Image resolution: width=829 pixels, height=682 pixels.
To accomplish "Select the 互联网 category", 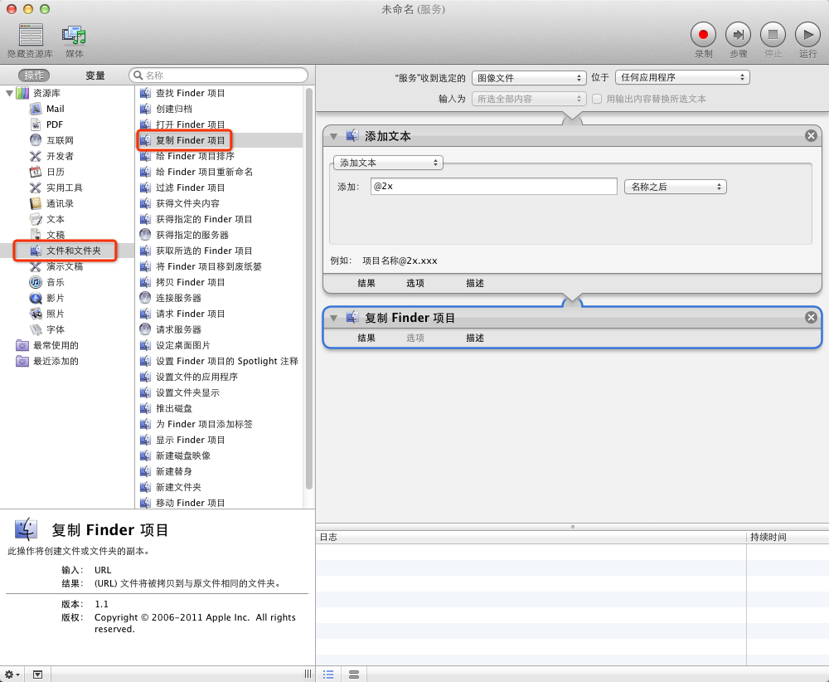I will coord(60,140).
